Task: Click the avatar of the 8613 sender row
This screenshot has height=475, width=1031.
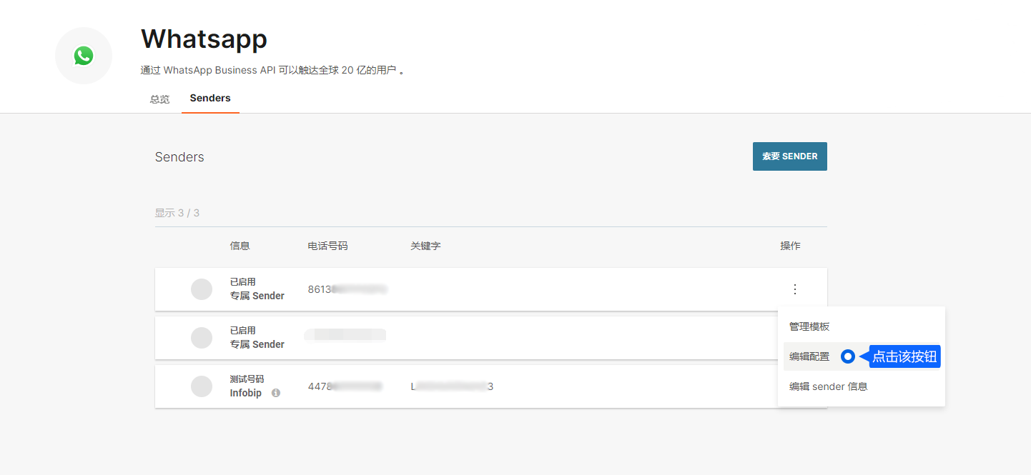Action: 202,289
